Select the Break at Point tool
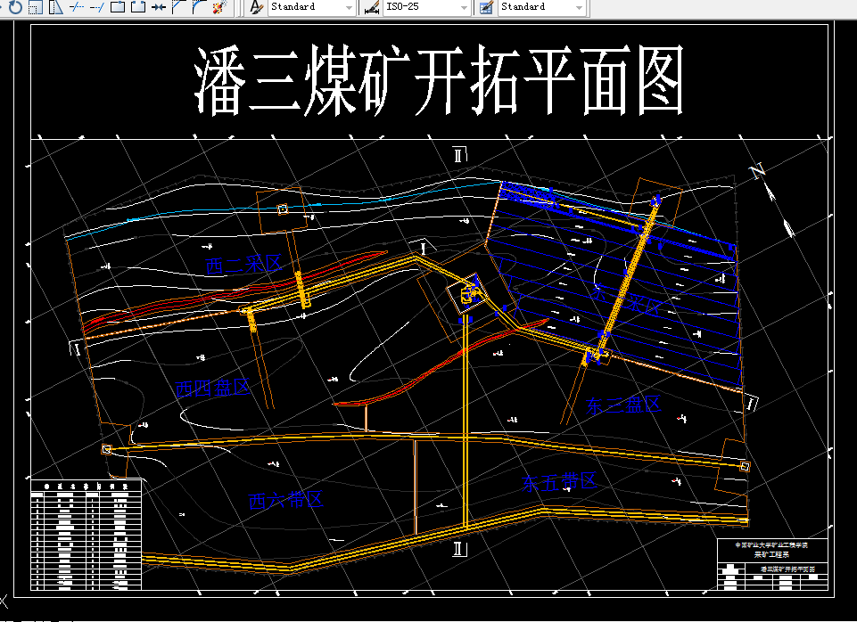 (x=119, y=8)
